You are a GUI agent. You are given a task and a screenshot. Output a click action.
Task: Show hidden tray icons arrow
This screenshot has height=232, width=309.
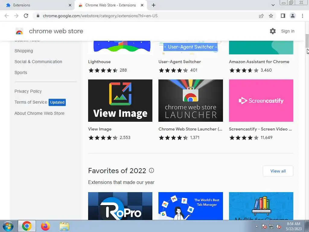pos(256,226)
